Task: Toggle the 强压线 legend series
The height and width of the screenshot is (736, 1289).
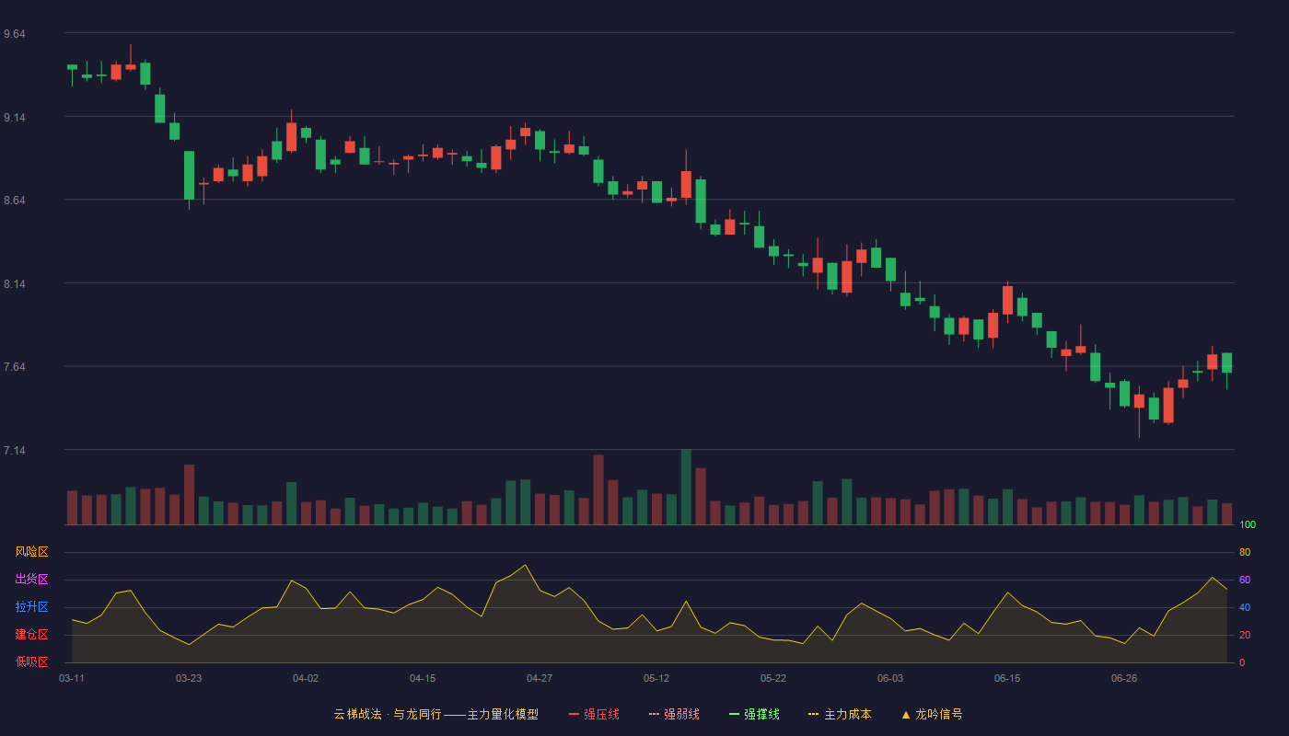Action: tap(594, 714)
